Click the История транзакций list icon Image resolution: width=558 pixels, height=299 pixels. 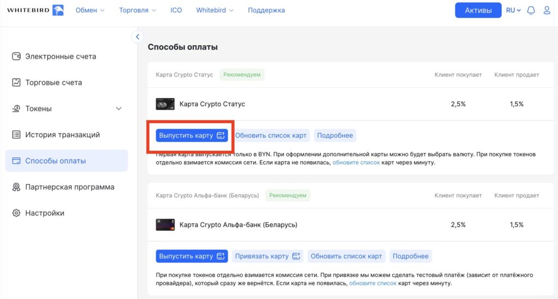pyautogui.click(x=16, y=135)
